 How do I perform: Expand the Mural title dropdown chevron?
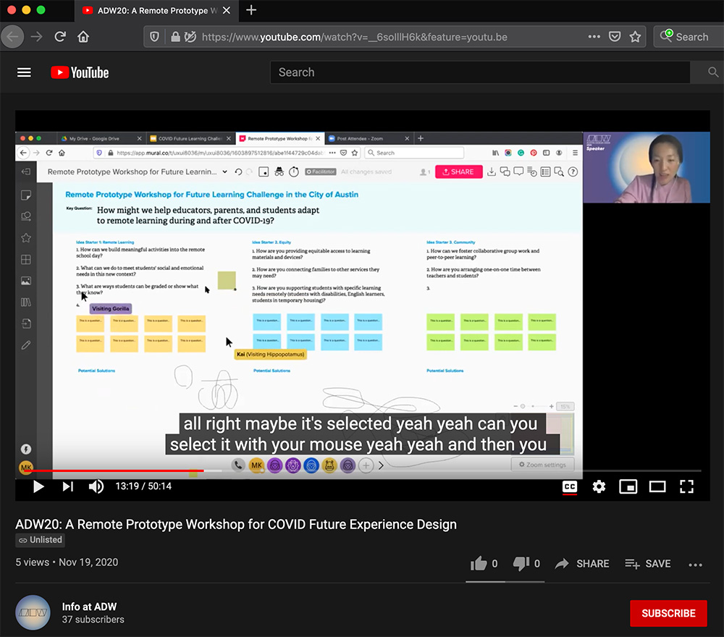click(x=225, y=172)
